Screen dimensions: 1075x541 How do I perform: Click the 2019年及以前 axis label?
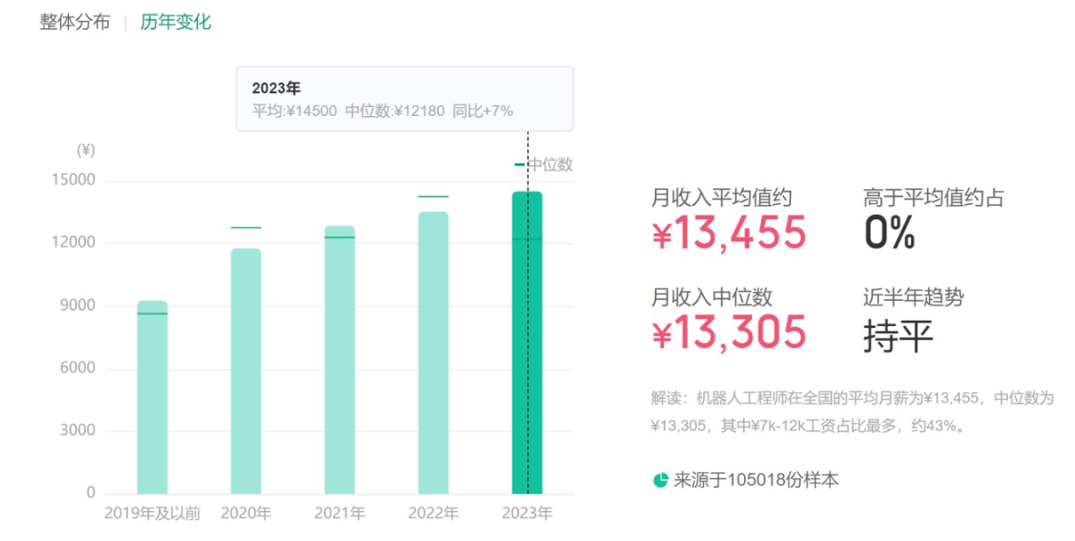[x=152, y=514]
